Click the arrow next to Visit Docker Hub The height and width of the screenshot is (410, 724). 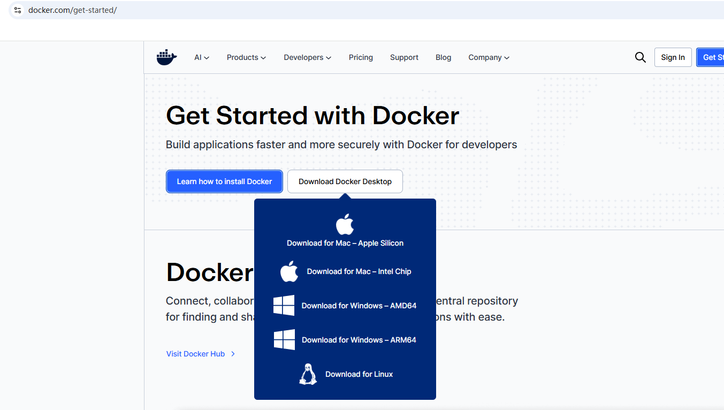click(x=233, y=354)
